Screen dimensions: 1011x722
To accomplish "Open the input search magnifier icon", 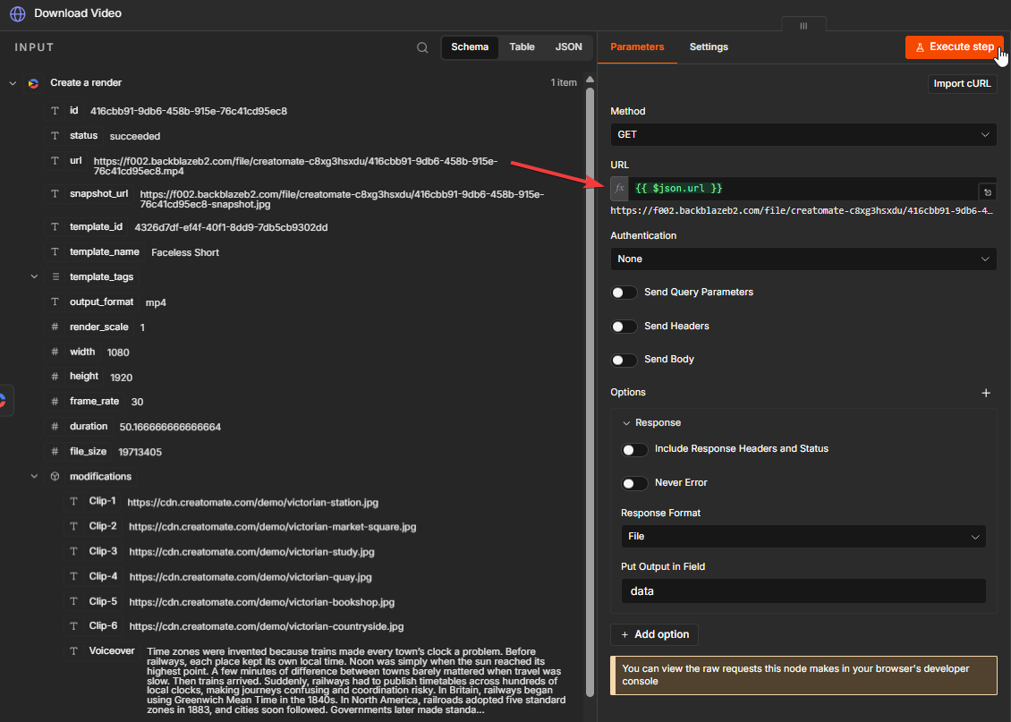I will pyautogui.click(x=422, y=47).
